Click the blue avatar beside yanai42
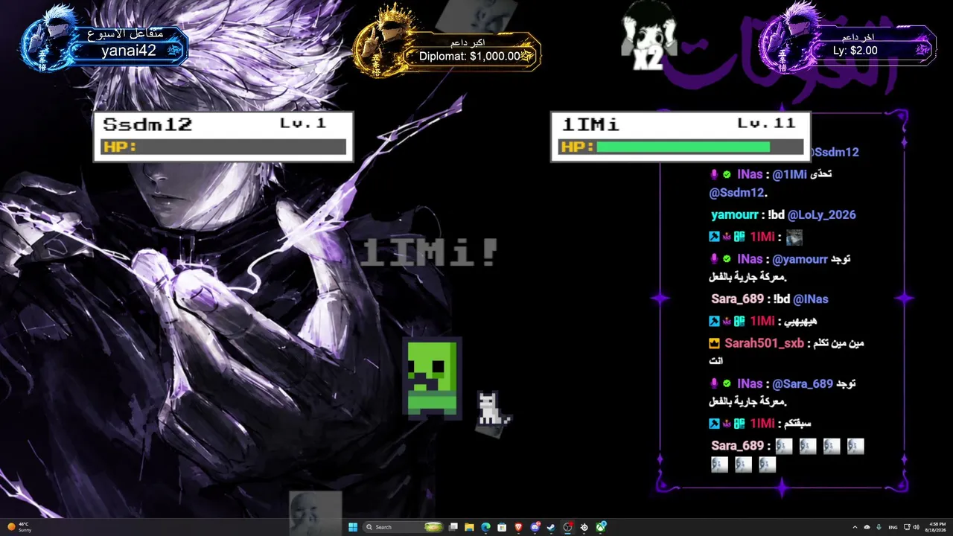 tap(49, 40)
